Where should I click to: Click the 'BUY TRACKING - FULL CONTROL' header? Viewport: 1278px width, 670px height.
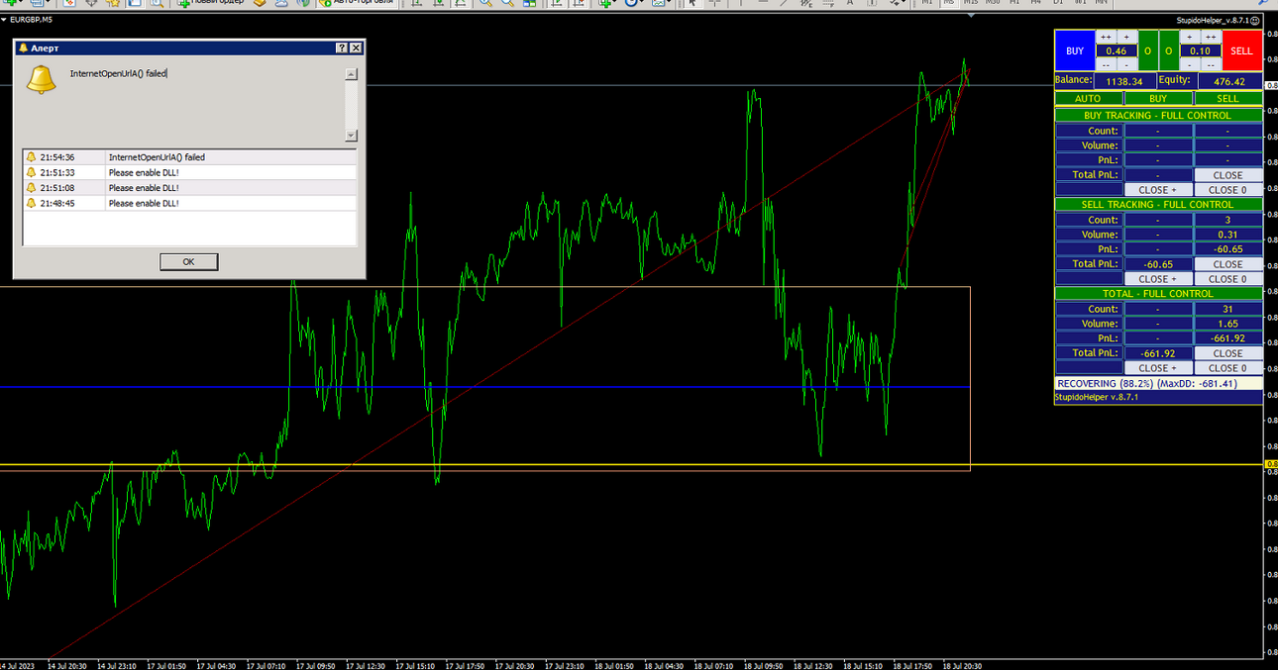(x=1158, y=116)
